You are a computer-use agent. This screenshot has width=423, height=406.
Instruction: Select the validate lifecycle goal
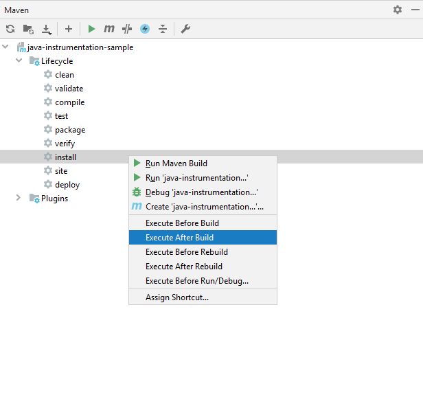coord(69,89)
